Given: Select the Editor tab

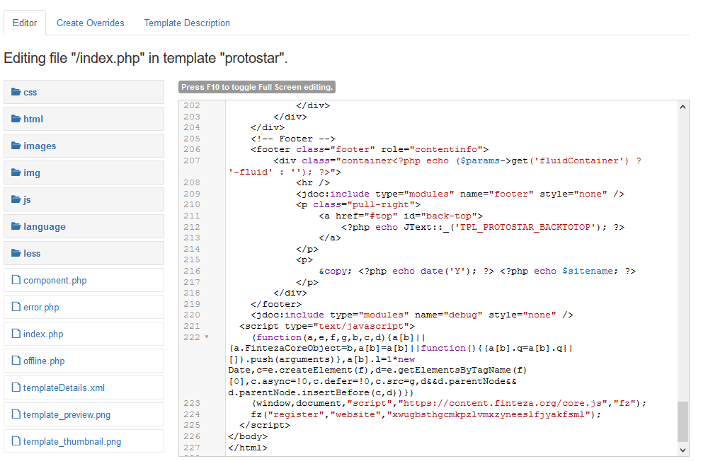Looking at the screenshot, I should (x=25, y=23).
